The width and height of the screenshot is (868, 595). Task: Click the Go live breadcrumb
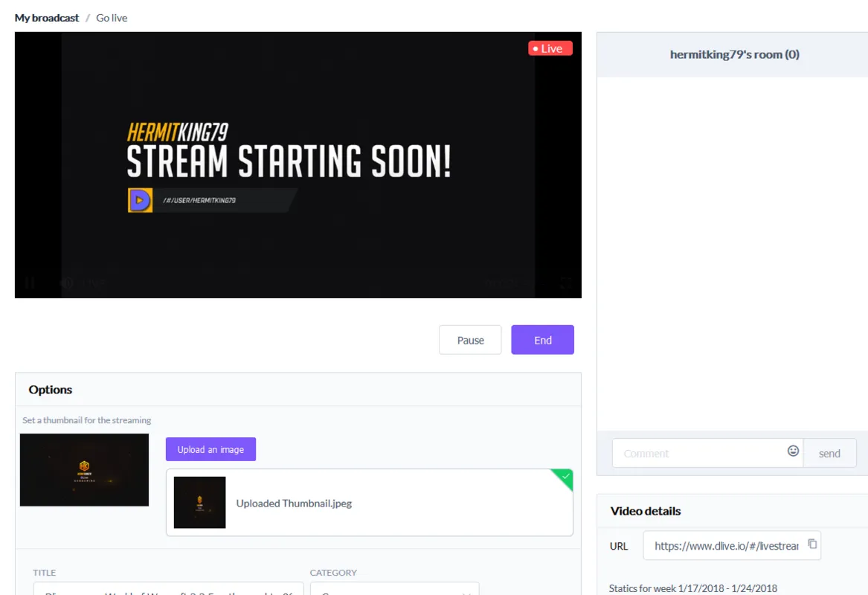point(112,18)
